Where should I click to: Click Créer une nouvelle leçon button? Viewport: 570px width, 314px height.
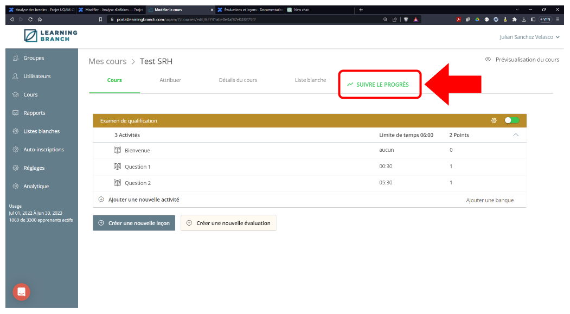(134, 223)
